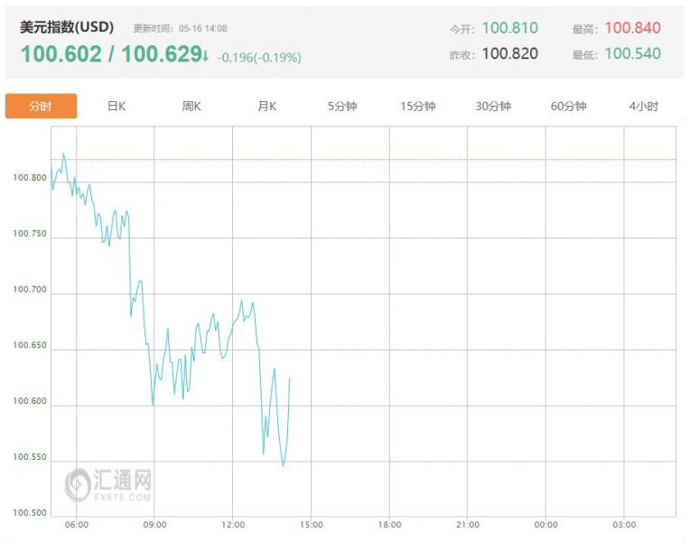Click the 昨收 value 100.820

[x=510, y=53]
